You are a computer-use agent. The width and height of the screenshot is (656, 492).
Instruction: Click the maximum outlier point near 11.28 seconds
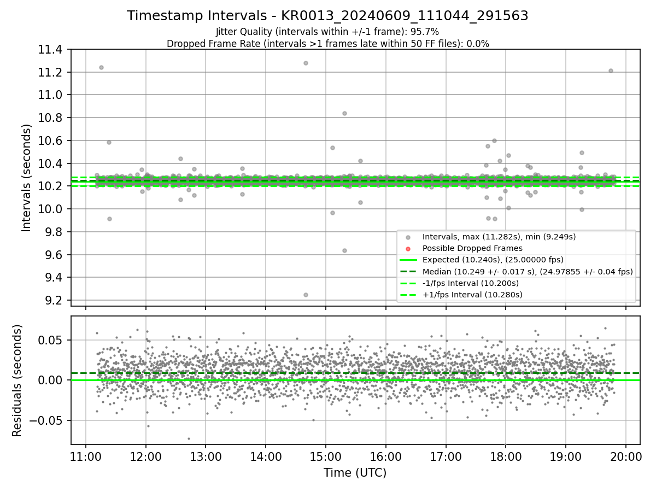(306, 63)
